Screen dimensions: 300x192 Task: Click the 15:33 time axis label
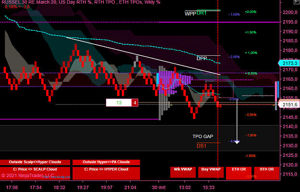click(x=209, y=187)
